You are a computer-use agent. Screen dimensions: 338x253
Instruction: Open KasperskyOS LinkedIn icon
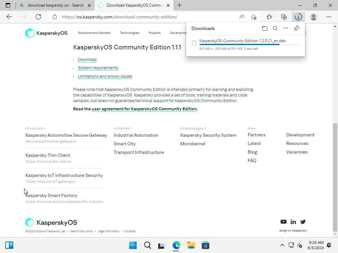pyautogui.click(x=293, y=222)
